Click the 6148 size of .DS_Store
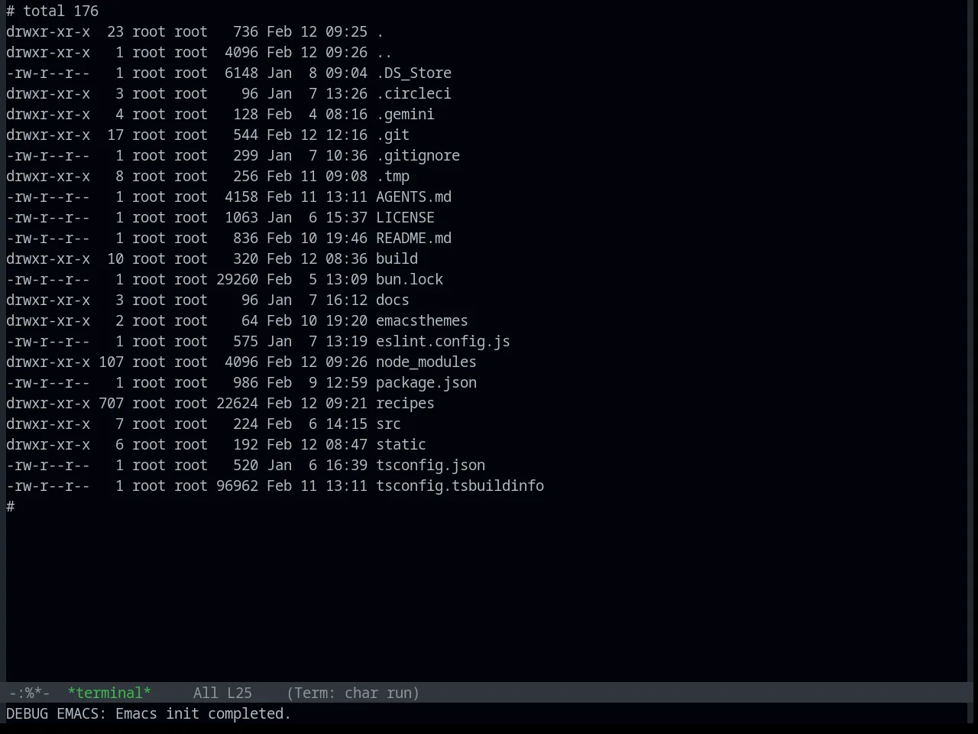978x734 pixels. point(241,73)
